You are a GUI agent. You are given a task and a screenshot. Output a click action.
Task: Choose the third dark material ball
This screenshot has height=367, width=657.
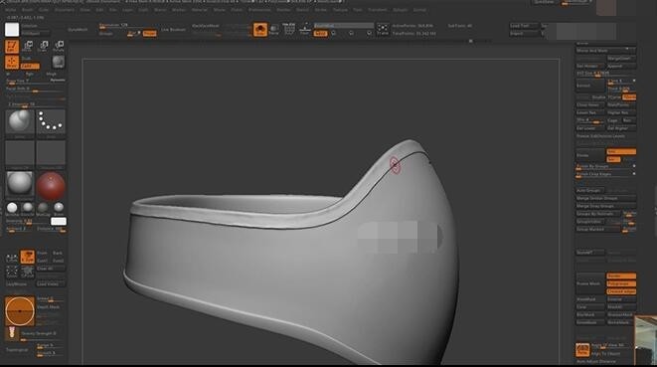pyautogui.click(x=43, y=208)
